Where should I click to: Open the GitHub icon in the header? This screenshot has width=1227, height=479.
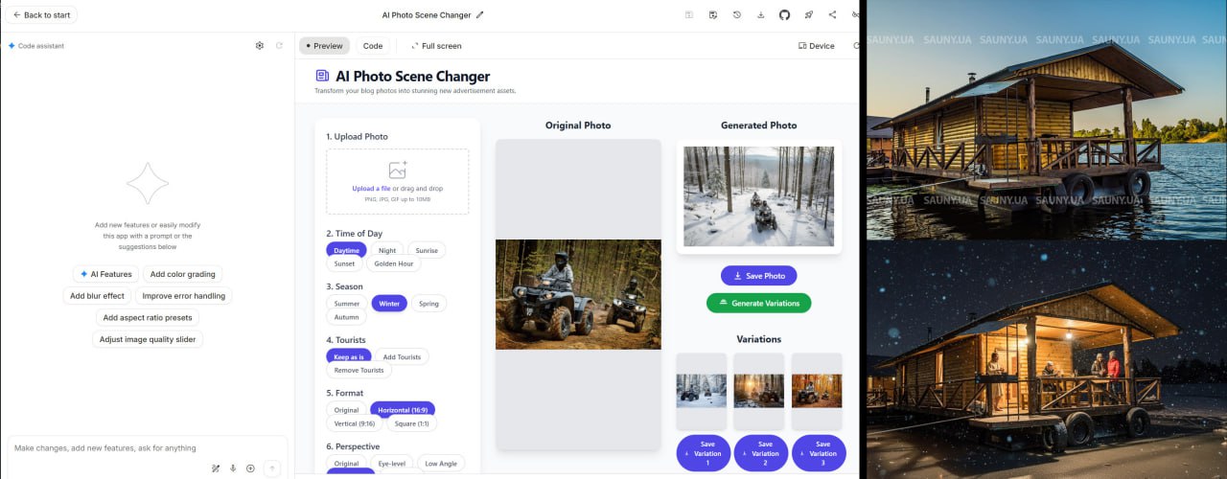pos(784,15)
